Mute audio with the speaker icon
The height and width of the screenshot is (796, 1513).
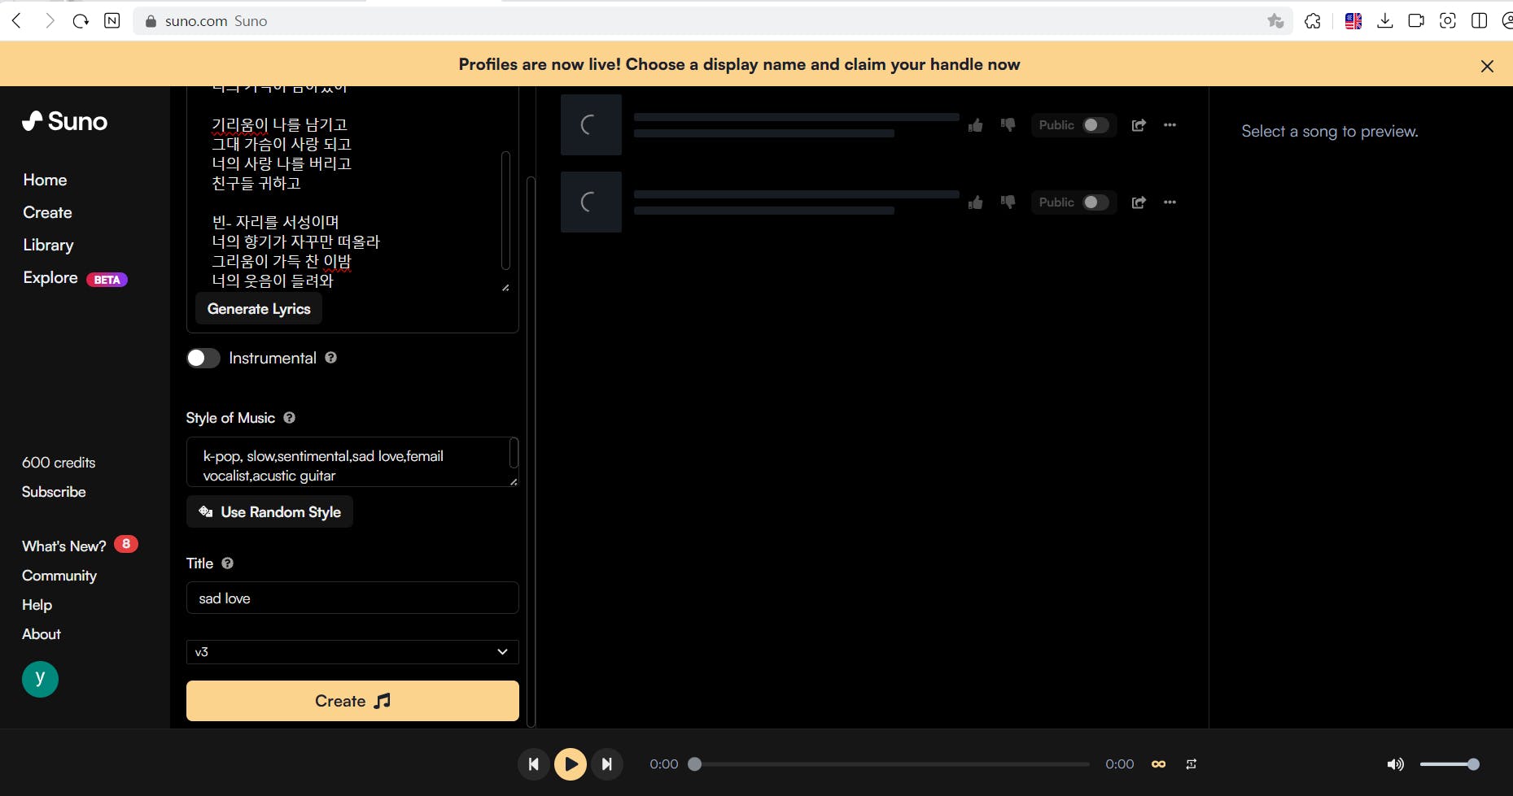(1395, 764)
